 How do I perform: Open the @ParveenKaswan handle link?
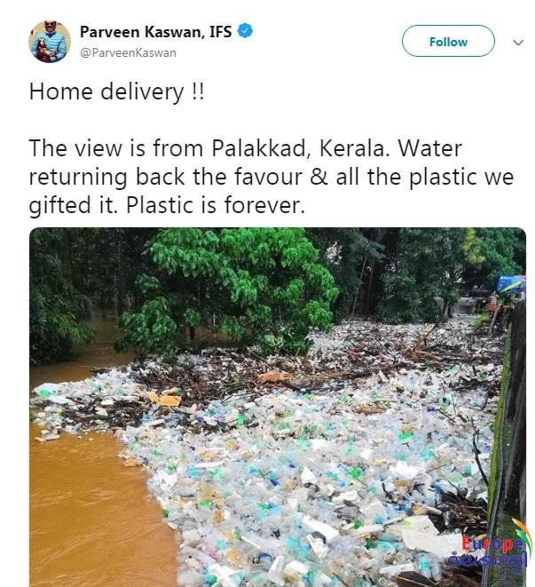(128, 52)
